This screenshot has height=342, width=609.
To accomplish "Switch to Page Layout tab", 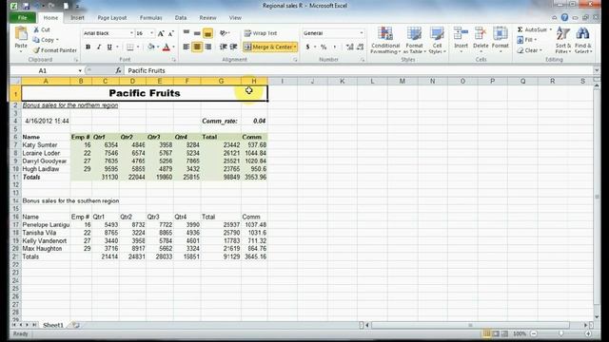I will [112, 18].
